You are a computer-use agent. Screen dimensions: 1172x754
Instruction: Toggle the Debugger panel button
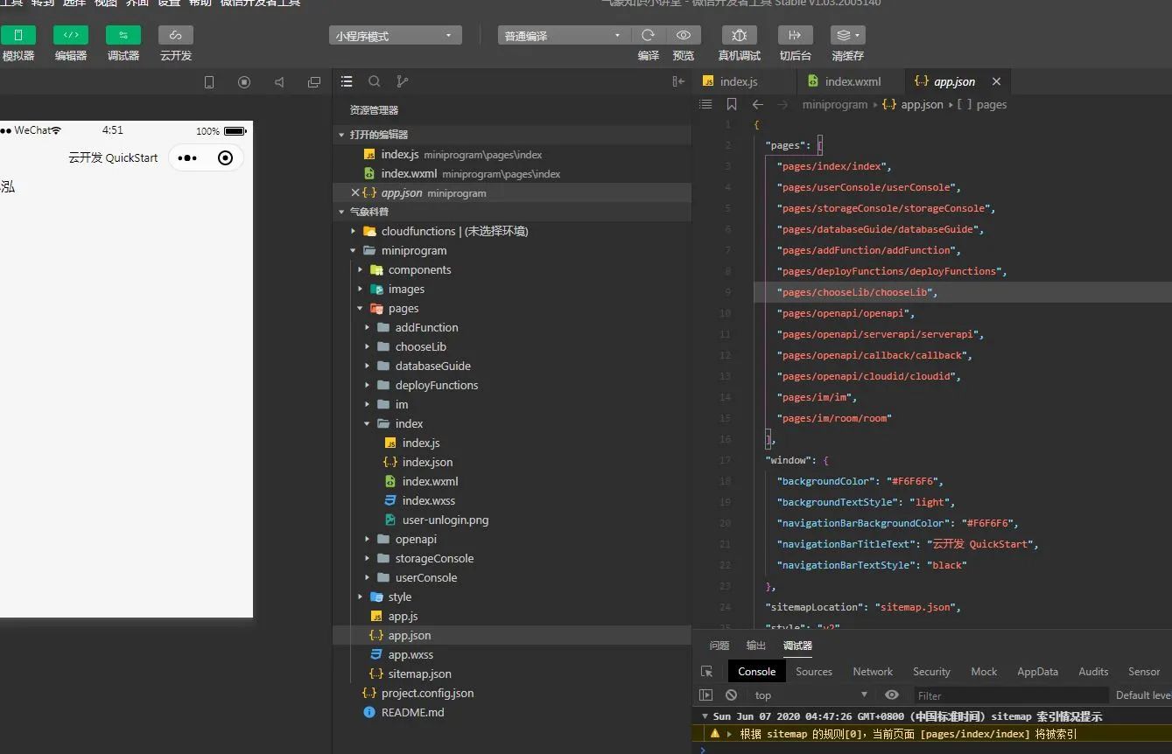click(x=123, y=35)
